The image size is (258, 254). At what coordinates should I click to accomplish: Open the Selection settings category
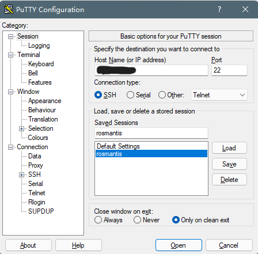click(41, 128)
